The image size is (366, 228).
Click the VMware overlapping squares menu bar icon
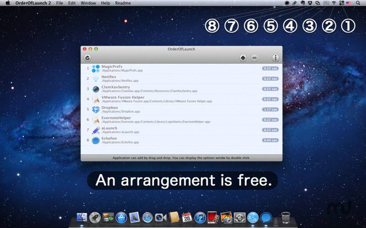click(x=318, y=3)
